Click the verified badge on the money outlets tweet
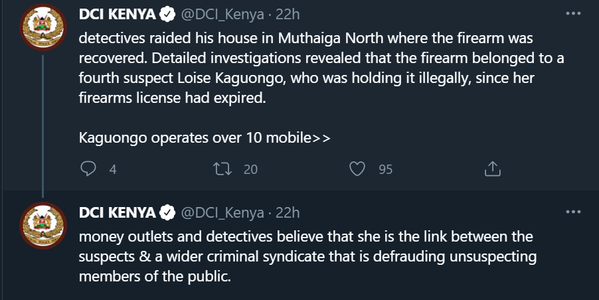 [x=167, y=213]
